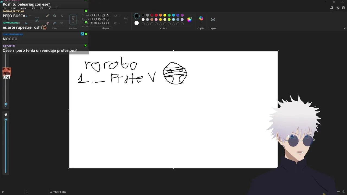
Task: Choose the Diamond shape
Action: tap(88, 19)
